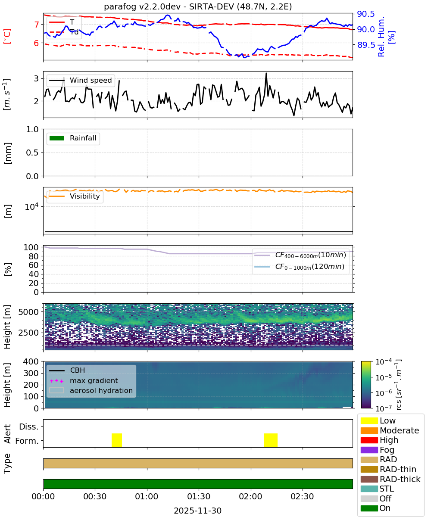
Task: Click the first yellow formation alert block
Action: point(117,440)
